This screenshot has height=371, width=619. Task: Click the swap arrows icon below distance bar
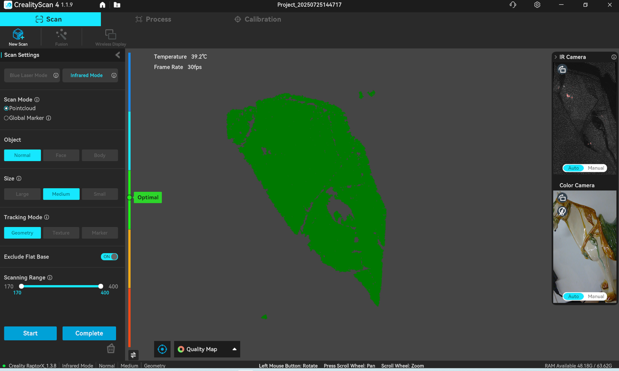coord(133,355)
